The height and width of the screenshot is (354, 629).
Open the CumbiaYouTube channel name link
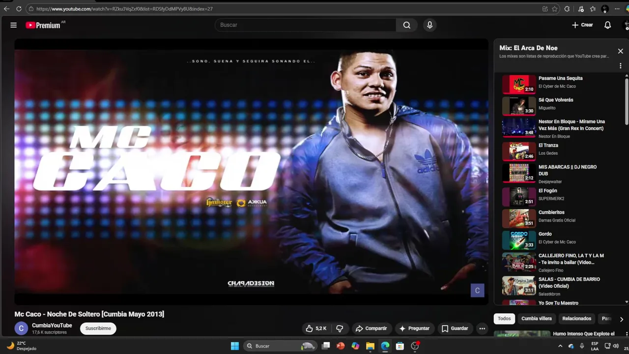[x=52, y=325]
